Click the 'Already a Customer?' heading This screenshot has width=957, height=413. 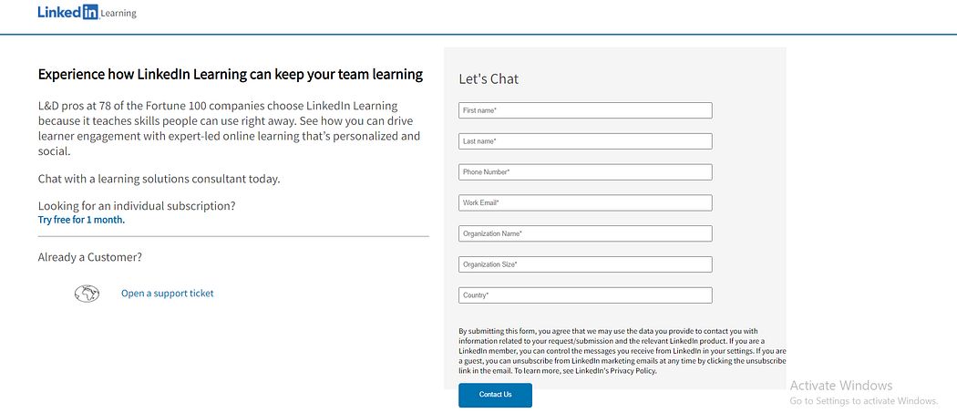tap(89, 257)
